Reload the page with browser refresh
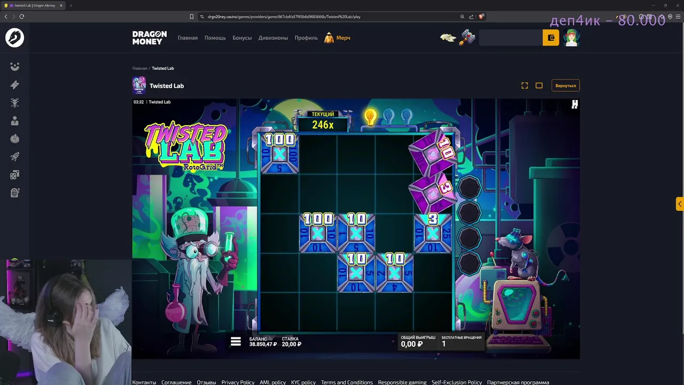The height and width of the screenshot is (385, 684). (x=21, y=17)
